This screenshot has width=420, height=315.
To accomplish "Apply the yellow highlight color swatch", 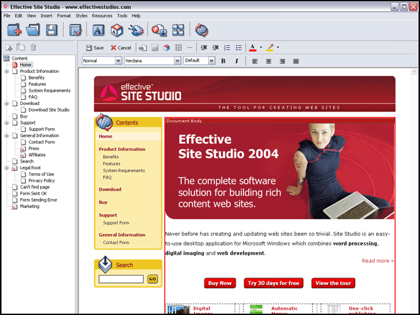I will click(270, 48).
